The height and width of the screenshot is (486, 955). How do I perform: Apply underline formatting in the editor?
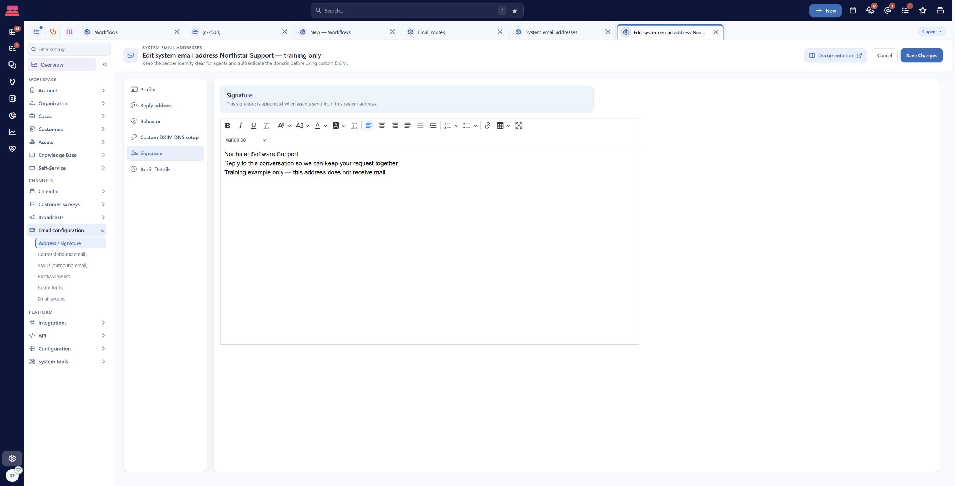253,126
